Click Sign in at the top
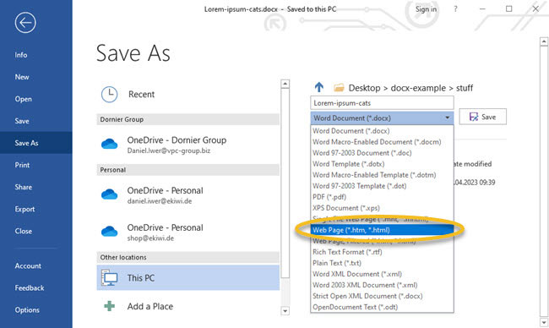Viewport: 549px width, 328px height. click(x=426, y=9)
